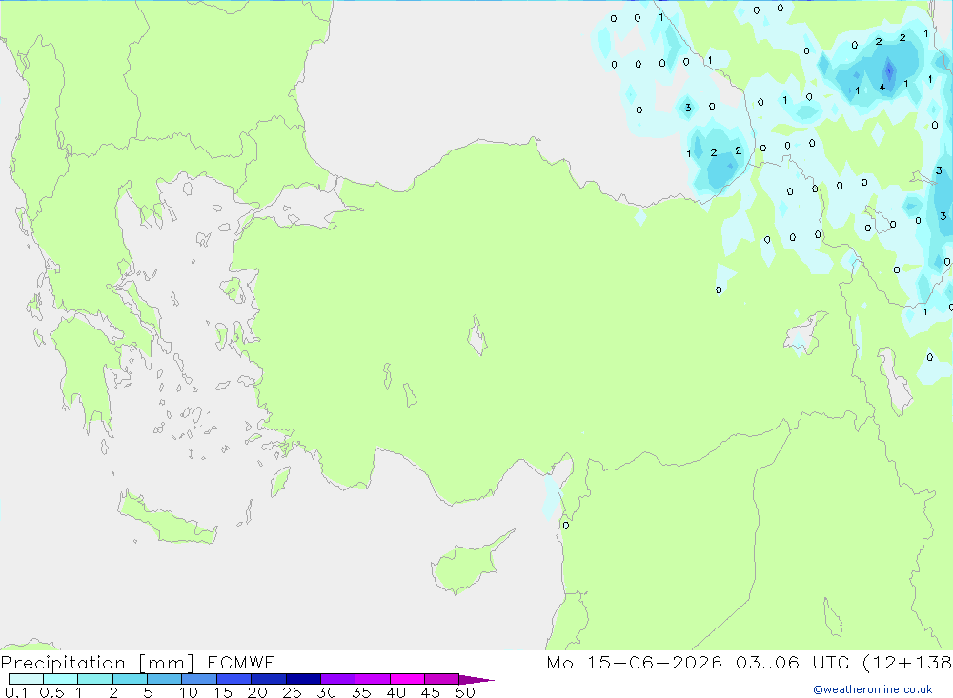Image resolution: width=953 pixels, height=698 pixels.
Task: Click the '0.5' legend scale label
Action: click(x=51, y=692)
